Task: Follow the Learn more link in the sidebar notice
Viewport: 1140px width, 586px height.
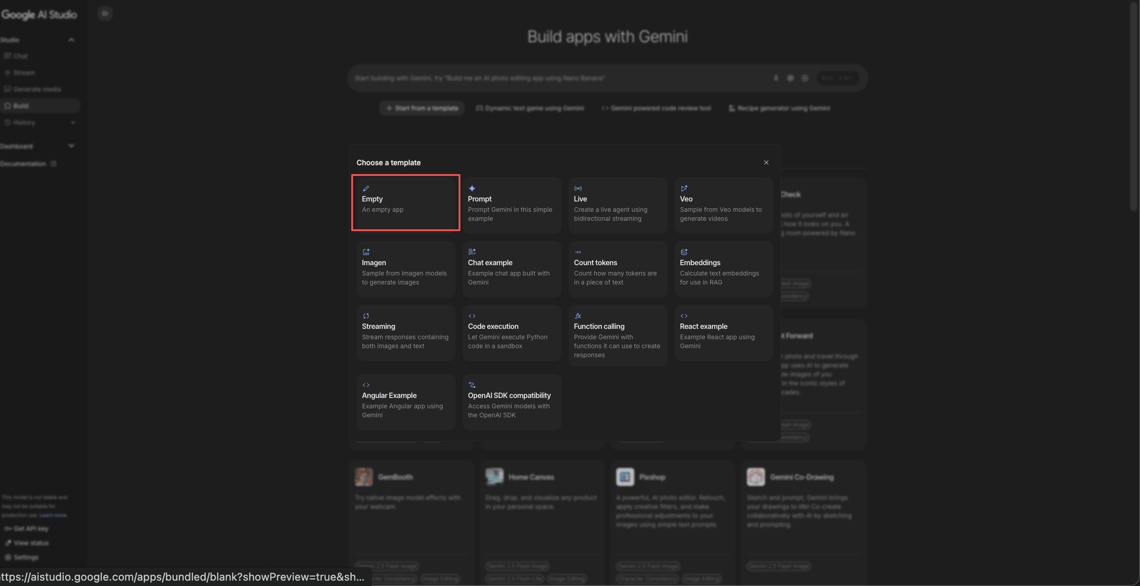Action: [53, 515]
